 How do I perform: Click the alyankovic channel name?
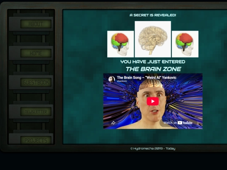point(122,81)
